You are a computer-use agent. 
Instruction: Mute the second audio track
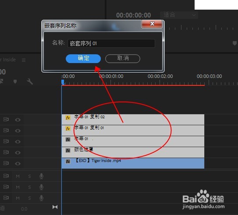point(18,187)
